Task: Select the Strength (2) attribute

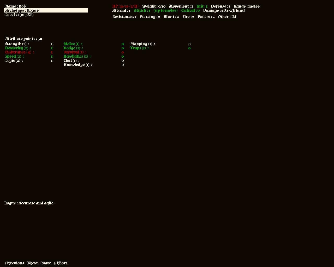Action: click(x=17, y=44)
